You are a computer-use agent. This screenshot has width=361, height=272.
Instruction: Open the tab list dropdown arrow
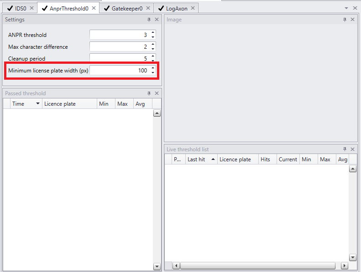(x=346, y=8)
